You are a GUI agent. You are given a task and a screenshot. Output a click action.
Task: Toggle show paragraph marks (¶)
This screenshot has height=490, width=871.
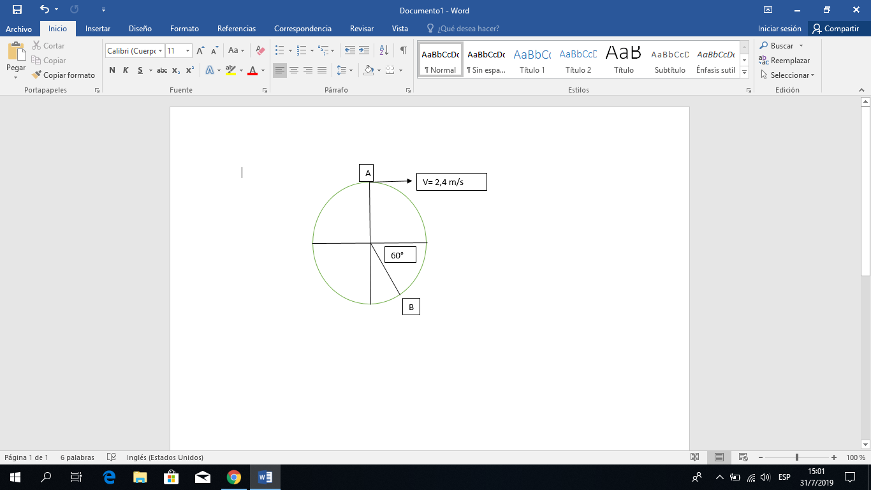point(403,50)
